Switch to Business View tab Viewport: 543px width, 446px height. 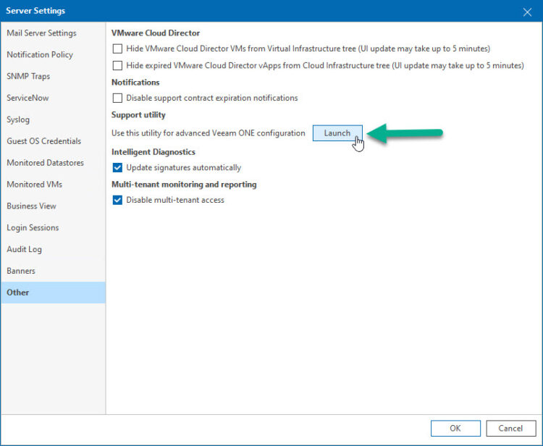pyautogui.click(x=31, y=206)
